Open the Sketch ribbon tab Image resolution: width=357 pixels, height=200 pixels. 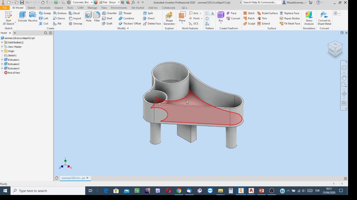click(x=31, y=8)
